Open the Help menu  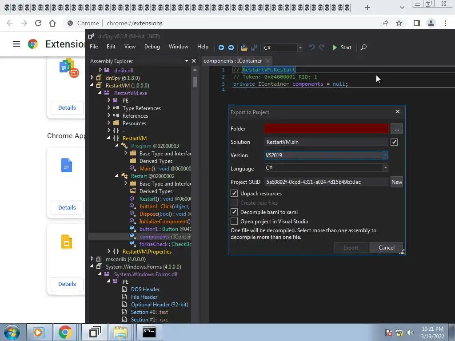[x=203, y=47]
